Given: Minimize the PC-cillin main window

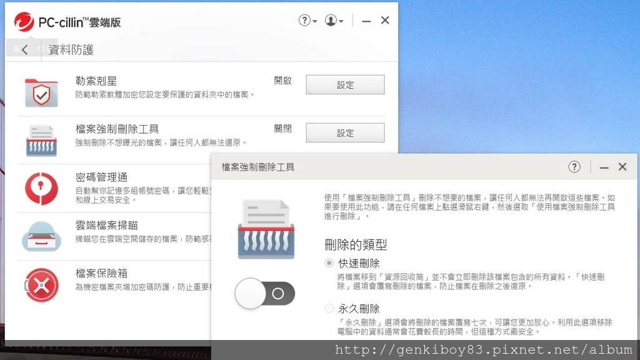Looking at the screenshot, I should pyautogui.click(x=366, y=21).
